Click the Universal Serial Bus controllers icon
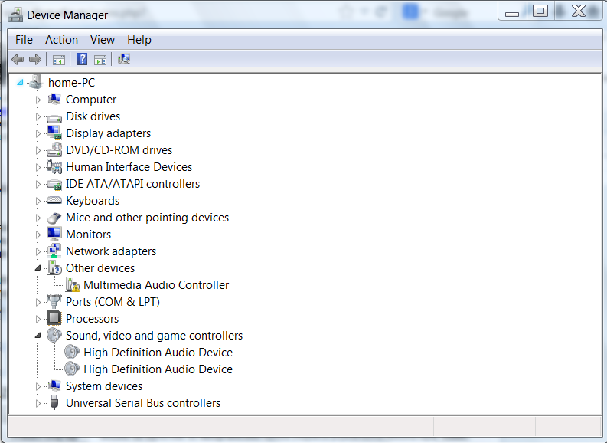The image size is (607, 443). [x=54, y=402]
